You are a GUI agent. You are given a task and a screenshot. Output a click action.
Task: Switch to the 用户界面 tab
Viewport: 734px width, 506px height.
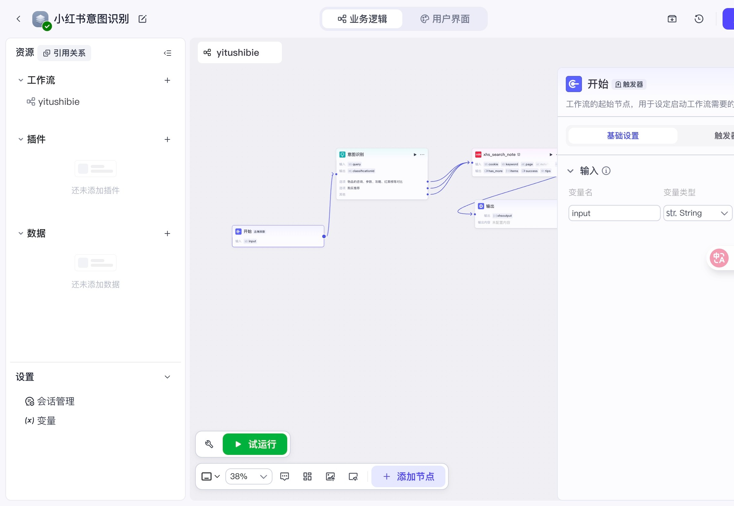coord(445,19)
